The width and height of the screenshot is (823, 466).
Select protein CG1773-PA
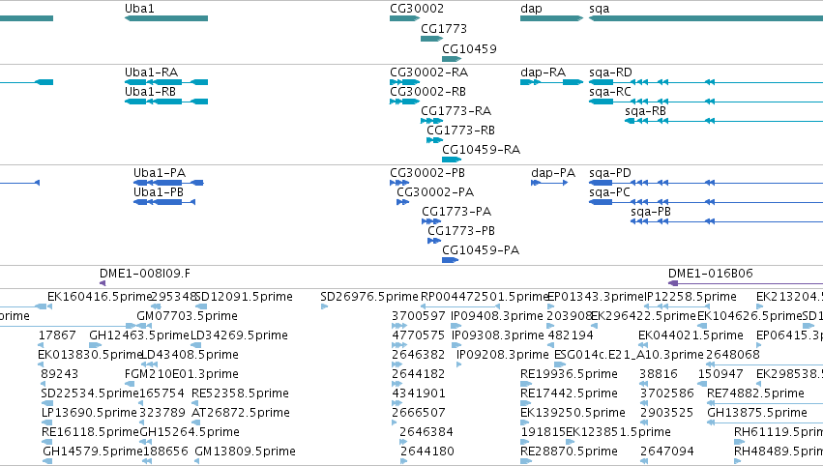click(x=431, y=221)
